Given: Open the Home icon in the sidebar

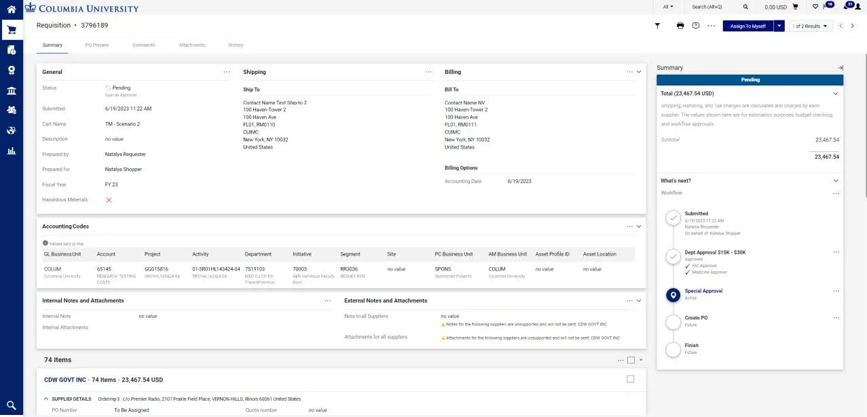Looking at the screenshot, I should click(x=11, y=9).
